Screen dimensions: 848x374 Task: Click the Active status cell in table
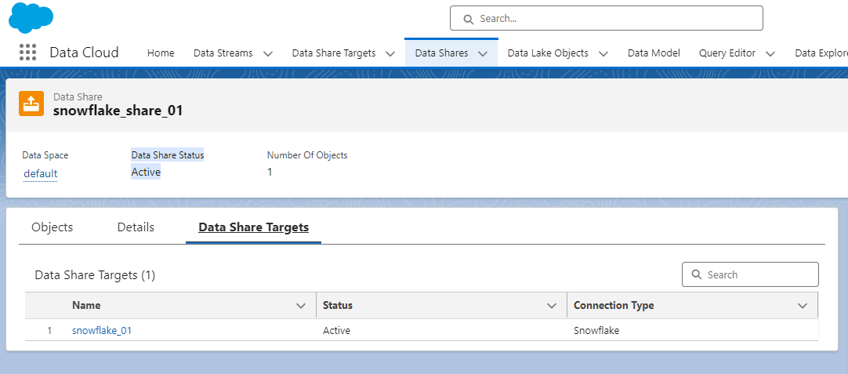click(336, 331)
